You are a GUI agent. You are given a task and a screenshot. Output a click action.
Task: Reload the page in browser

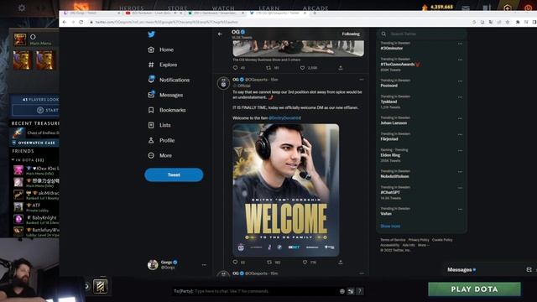81,22
